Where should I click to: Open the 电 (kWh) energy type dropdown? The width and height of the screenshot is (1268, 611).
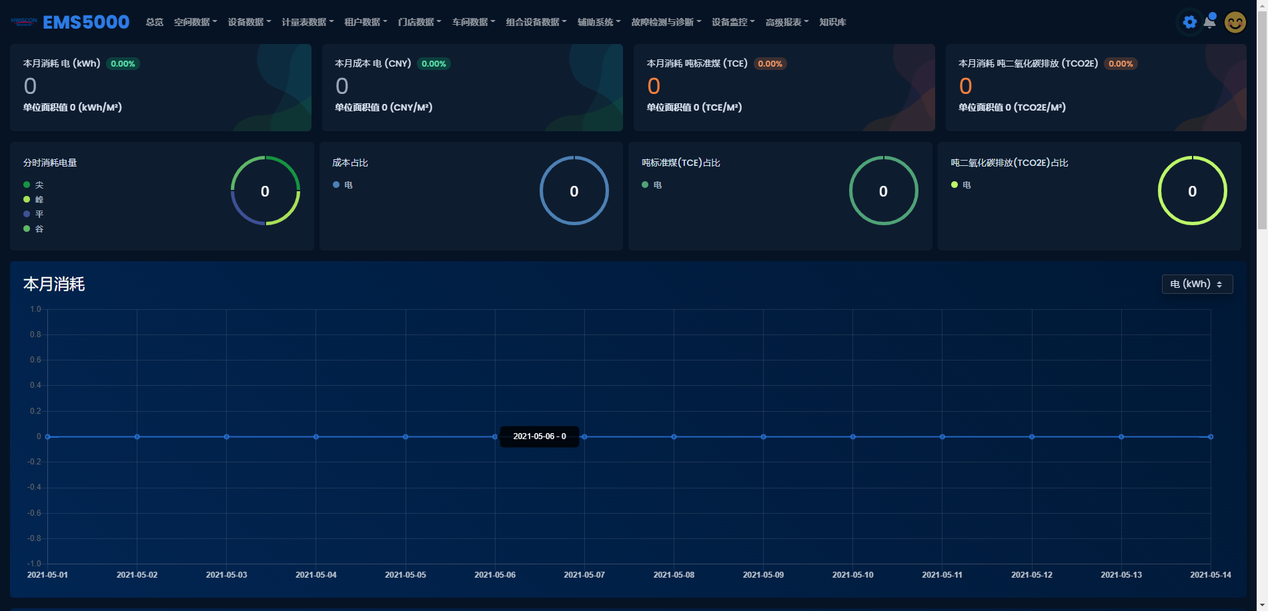pyautogui.click(x=1197, y=285)
